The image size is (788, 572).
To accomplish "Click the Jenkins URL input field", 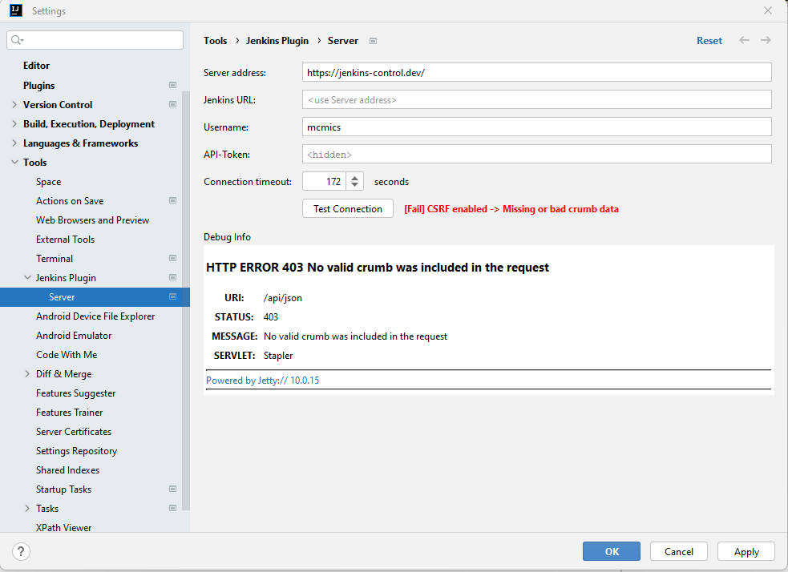I will point(537,99).
